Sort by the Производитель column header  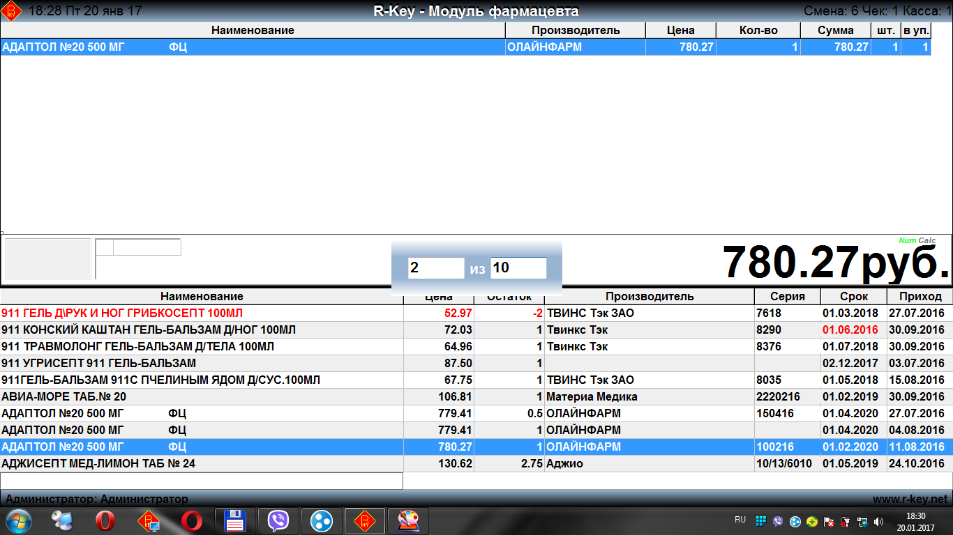649,295
